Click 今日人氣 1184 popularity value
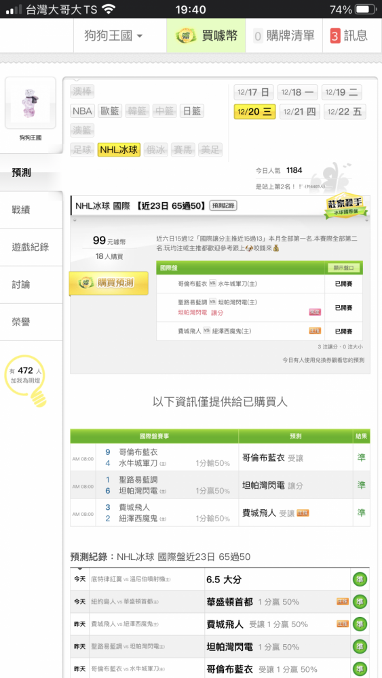This screenshot has height=678, width=382. tap(294, 170)
